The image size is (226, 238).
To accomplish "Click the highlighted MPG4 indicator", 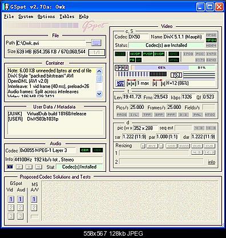I will pos(211,40).
